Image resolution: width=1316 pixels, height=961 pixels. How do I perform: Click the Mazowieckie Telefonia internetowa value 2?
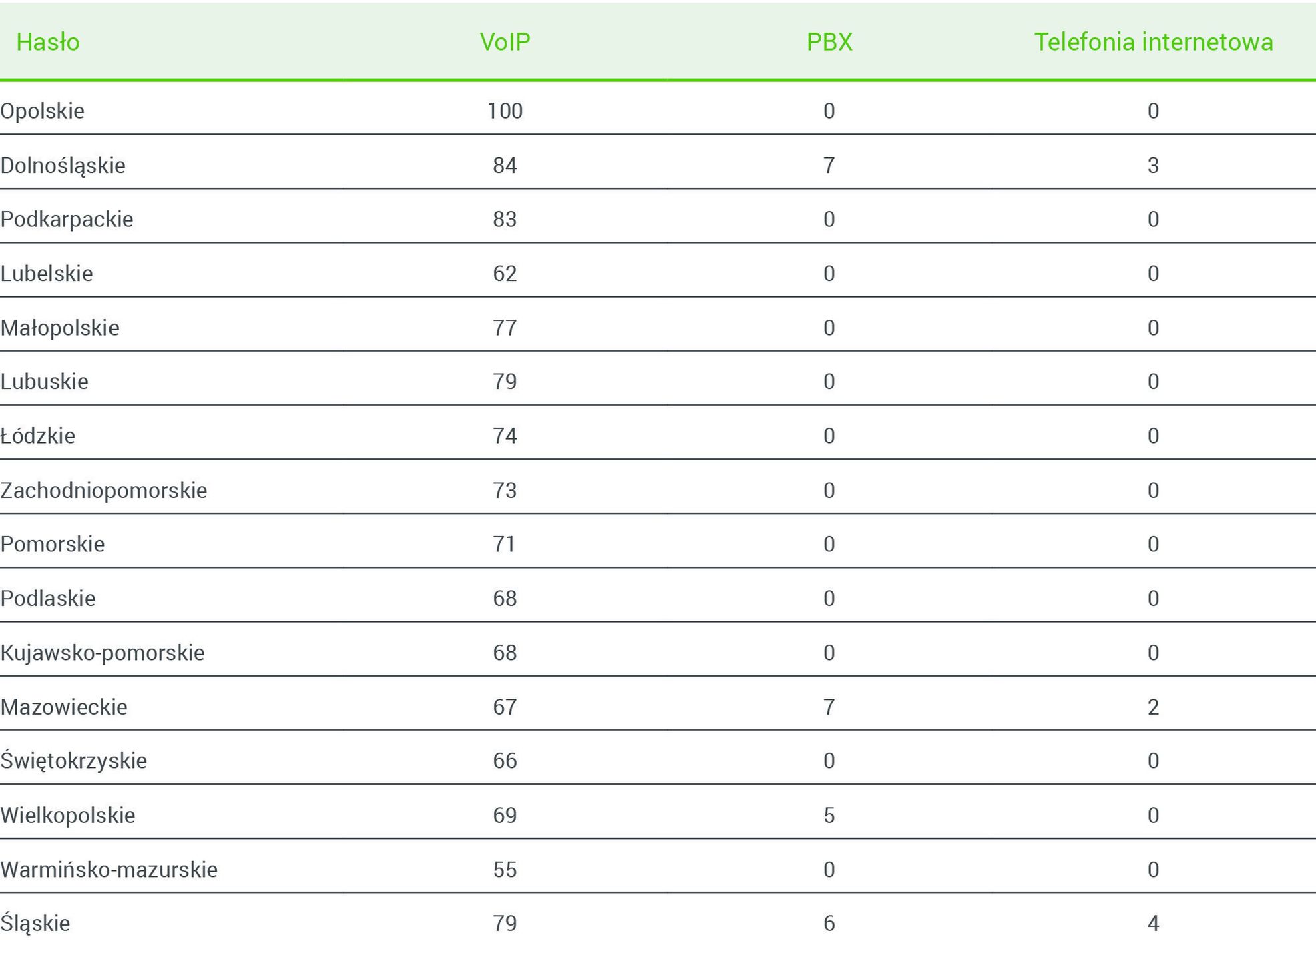click(1153, 707)
